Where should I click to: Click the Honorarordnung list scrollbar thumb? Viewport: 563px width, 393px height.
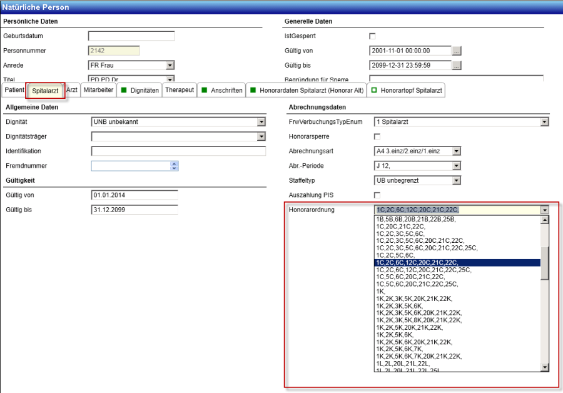pos(544,263)
